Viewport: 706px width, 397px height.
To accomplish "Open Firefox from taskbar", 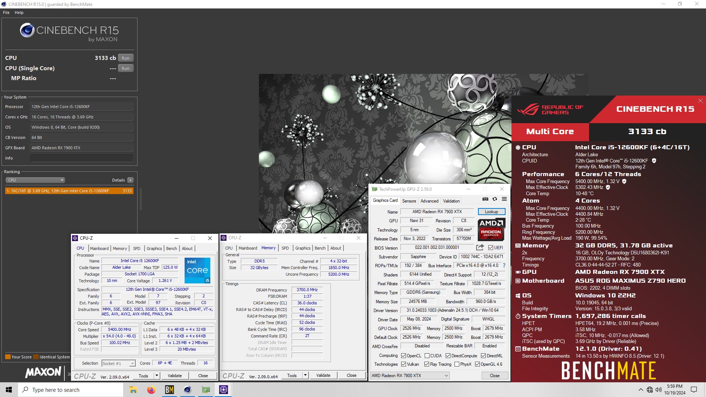I will (151, 390).
